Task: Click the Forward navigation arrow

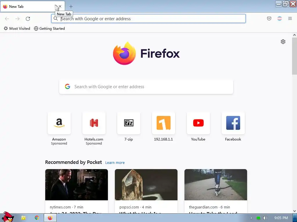Action: click(x=17, y=19)
